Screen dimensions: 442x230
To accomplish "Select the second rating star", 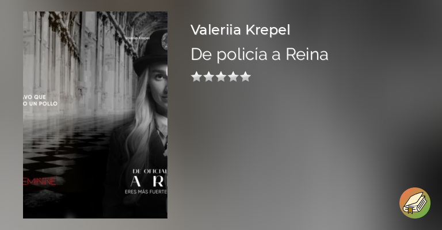I will pyautogui.click(x=208, y=76).
